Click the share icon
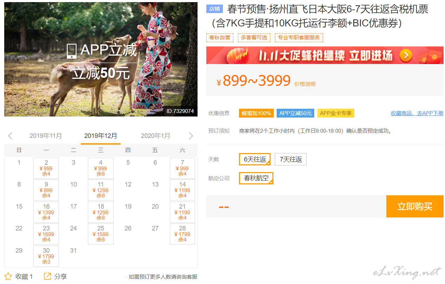The height and width of the screenshot is (284, 445). click(47, 276)
